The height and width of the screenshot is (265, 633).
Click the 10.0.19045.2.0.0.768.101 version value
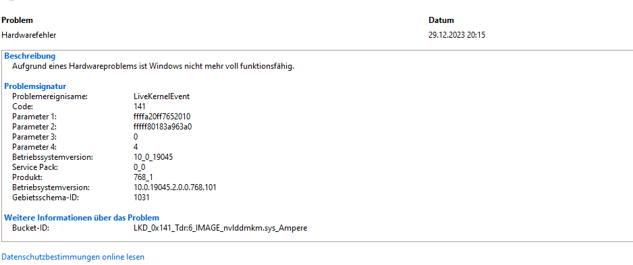pyautogui.click(x=175, y=187)
